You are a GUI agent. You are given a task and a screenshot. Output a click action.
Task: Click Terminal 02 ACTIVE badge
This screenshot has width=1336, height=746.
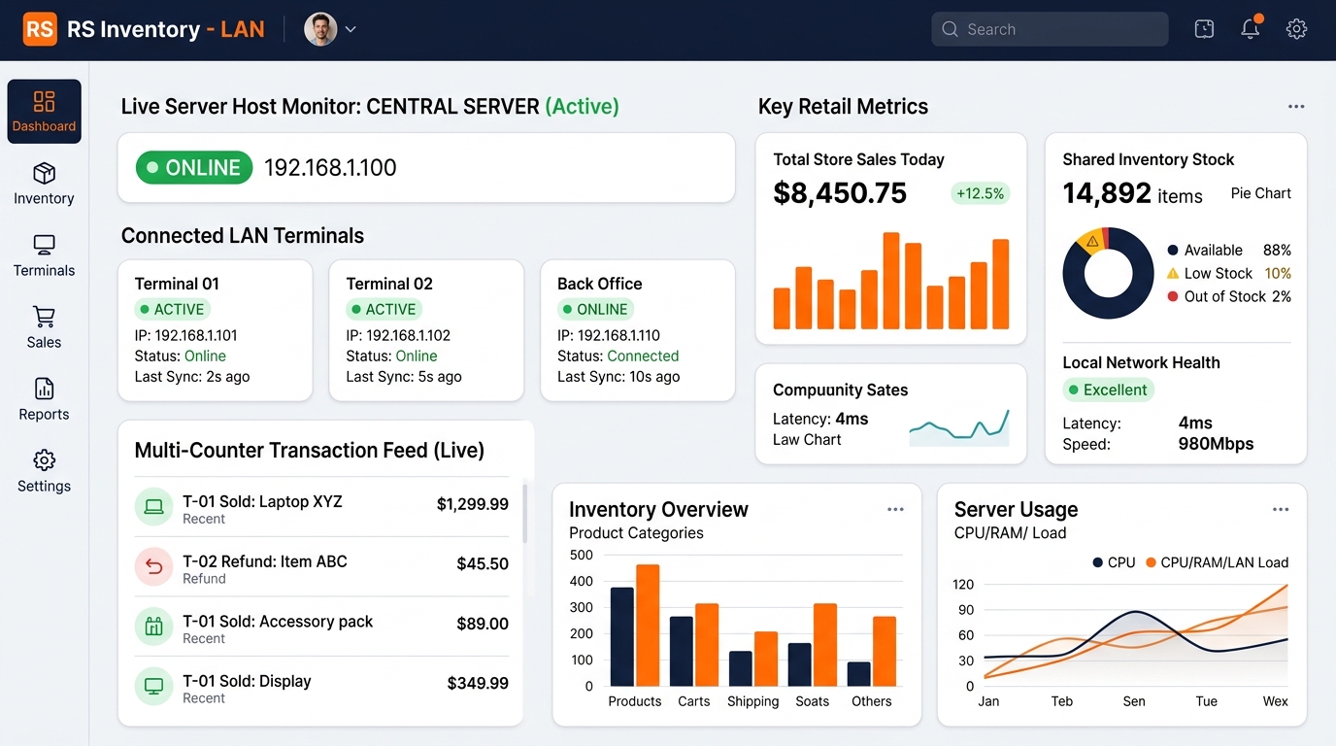pyautogui.click(x=383, y=310)
